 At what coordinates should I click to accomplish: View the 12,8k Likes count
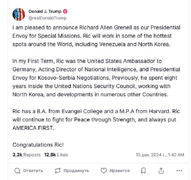pos(56,155)
